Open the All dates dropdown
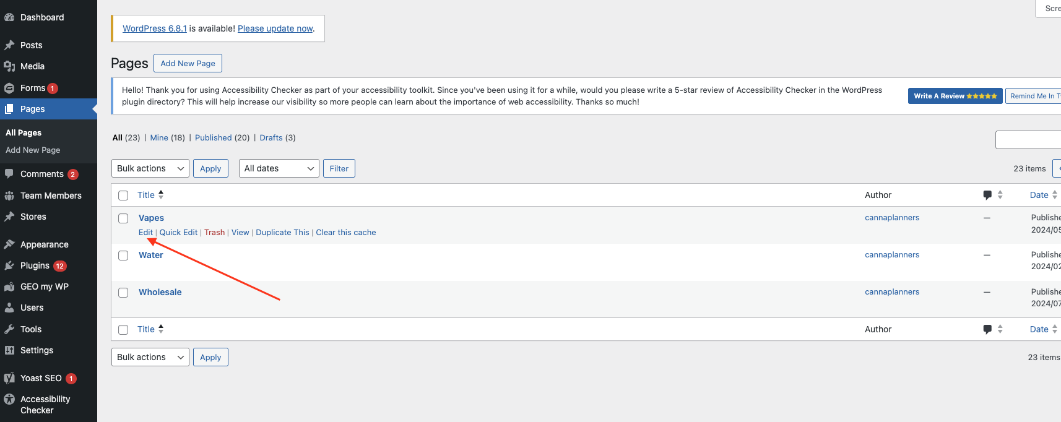 279,168
